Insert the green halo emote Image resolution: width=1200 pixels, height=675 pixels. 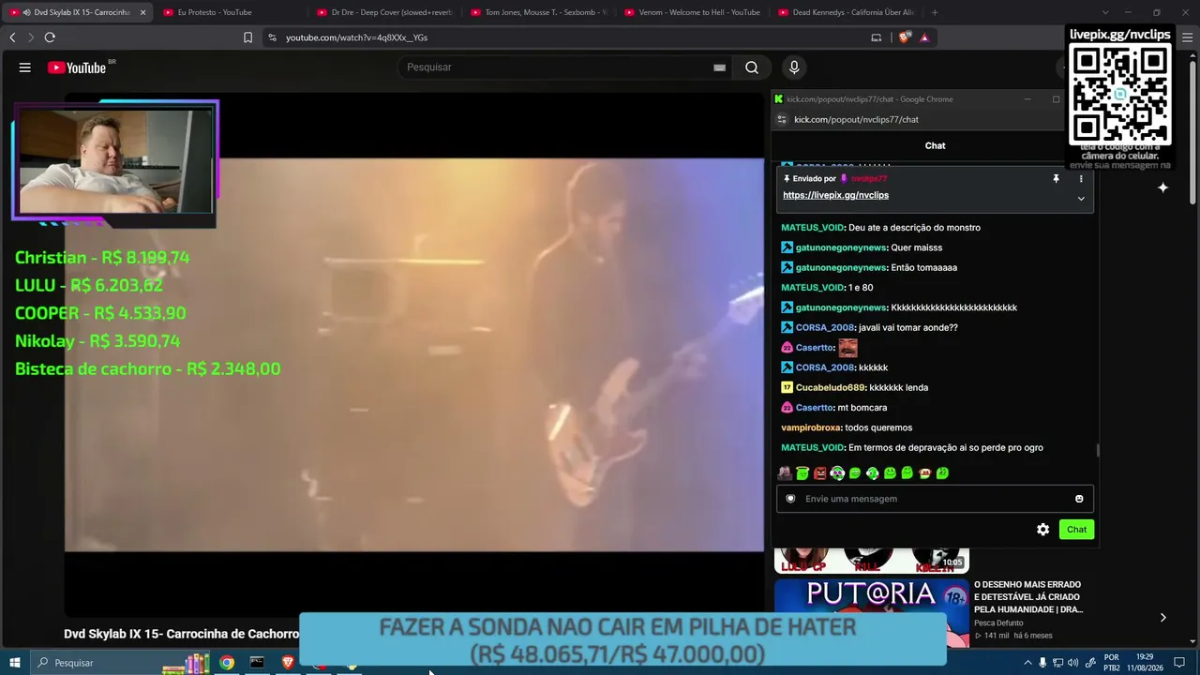pos(802,473)
